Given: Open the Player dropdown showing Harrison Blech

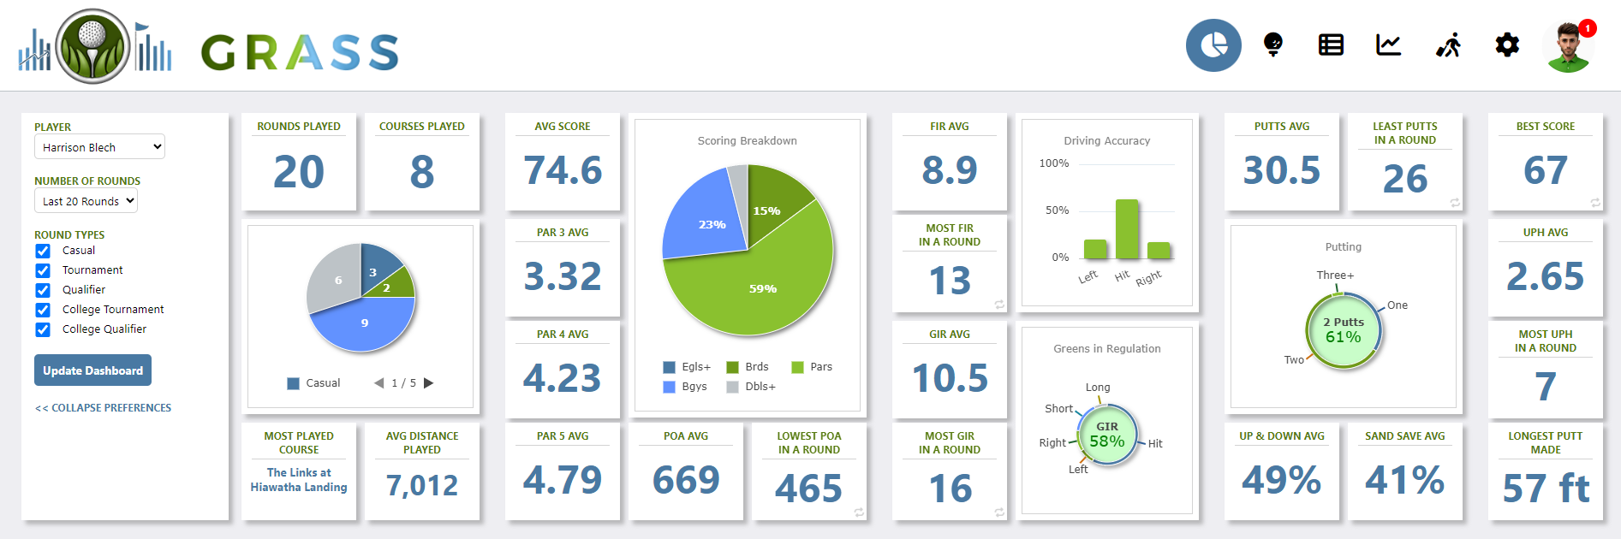Looking at the screenshot, I should pos(99,147).
